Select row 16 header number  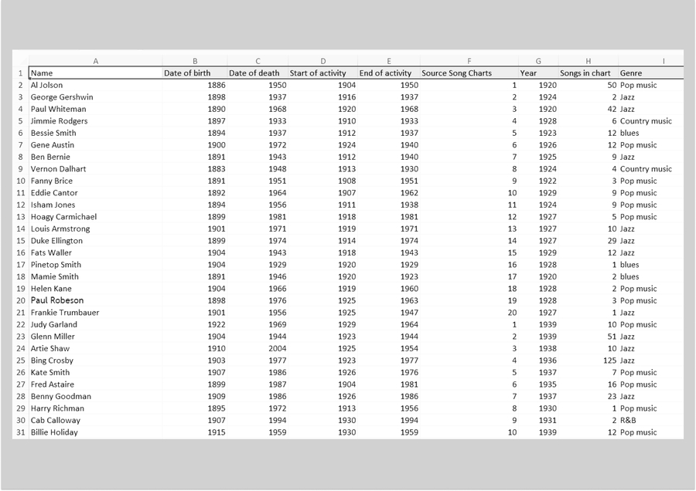tap(20, 252)
